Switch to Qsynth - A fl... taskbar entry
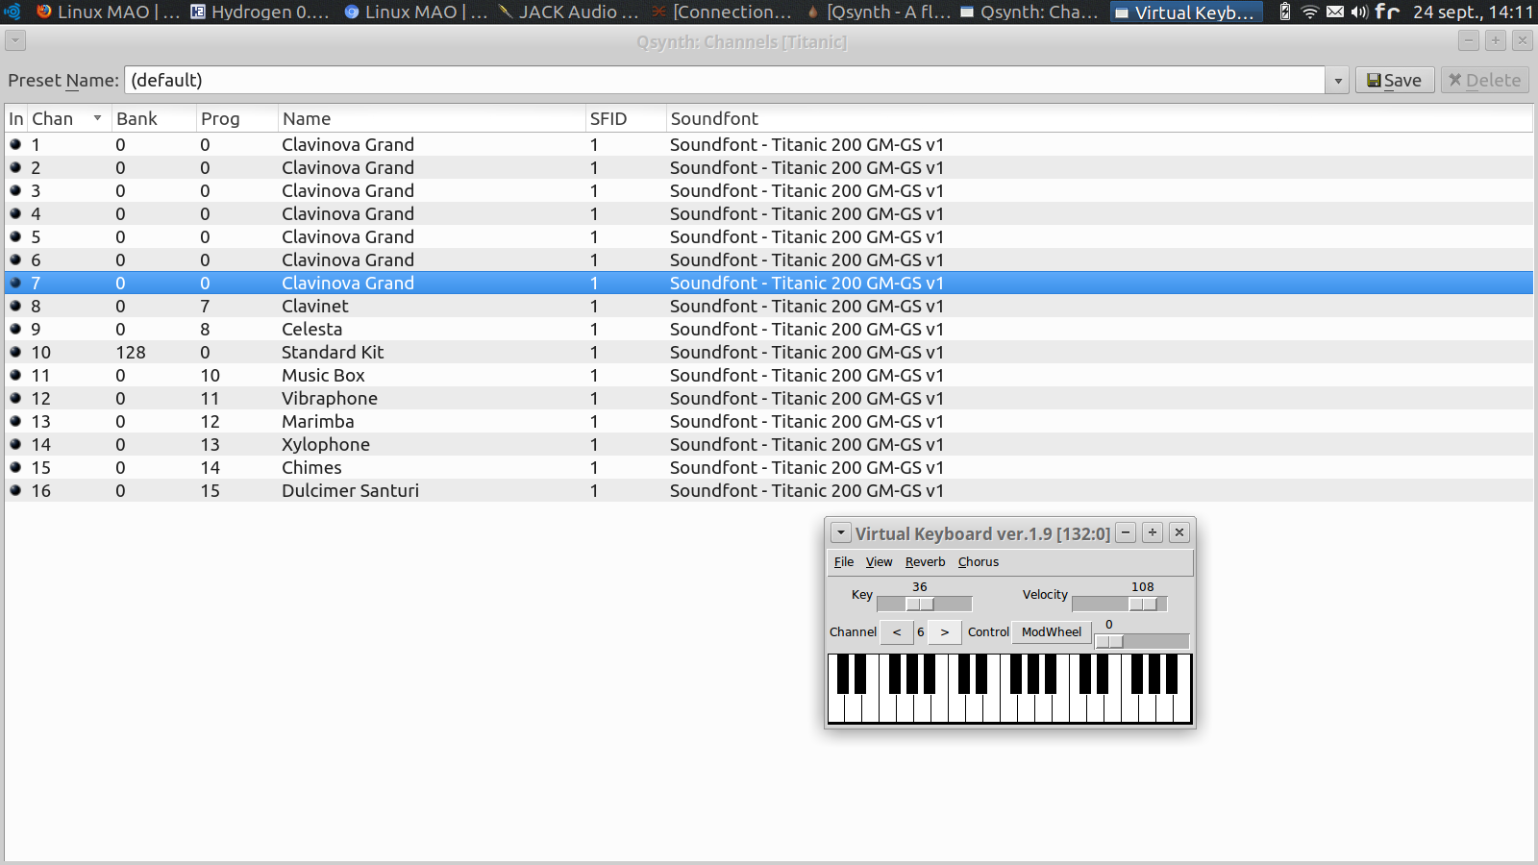 [x=877, y=12]
